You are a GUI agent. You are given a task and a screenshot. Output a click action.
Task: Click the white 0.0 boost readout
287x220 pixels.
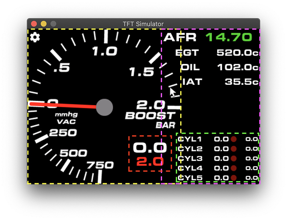pos(150,148)
